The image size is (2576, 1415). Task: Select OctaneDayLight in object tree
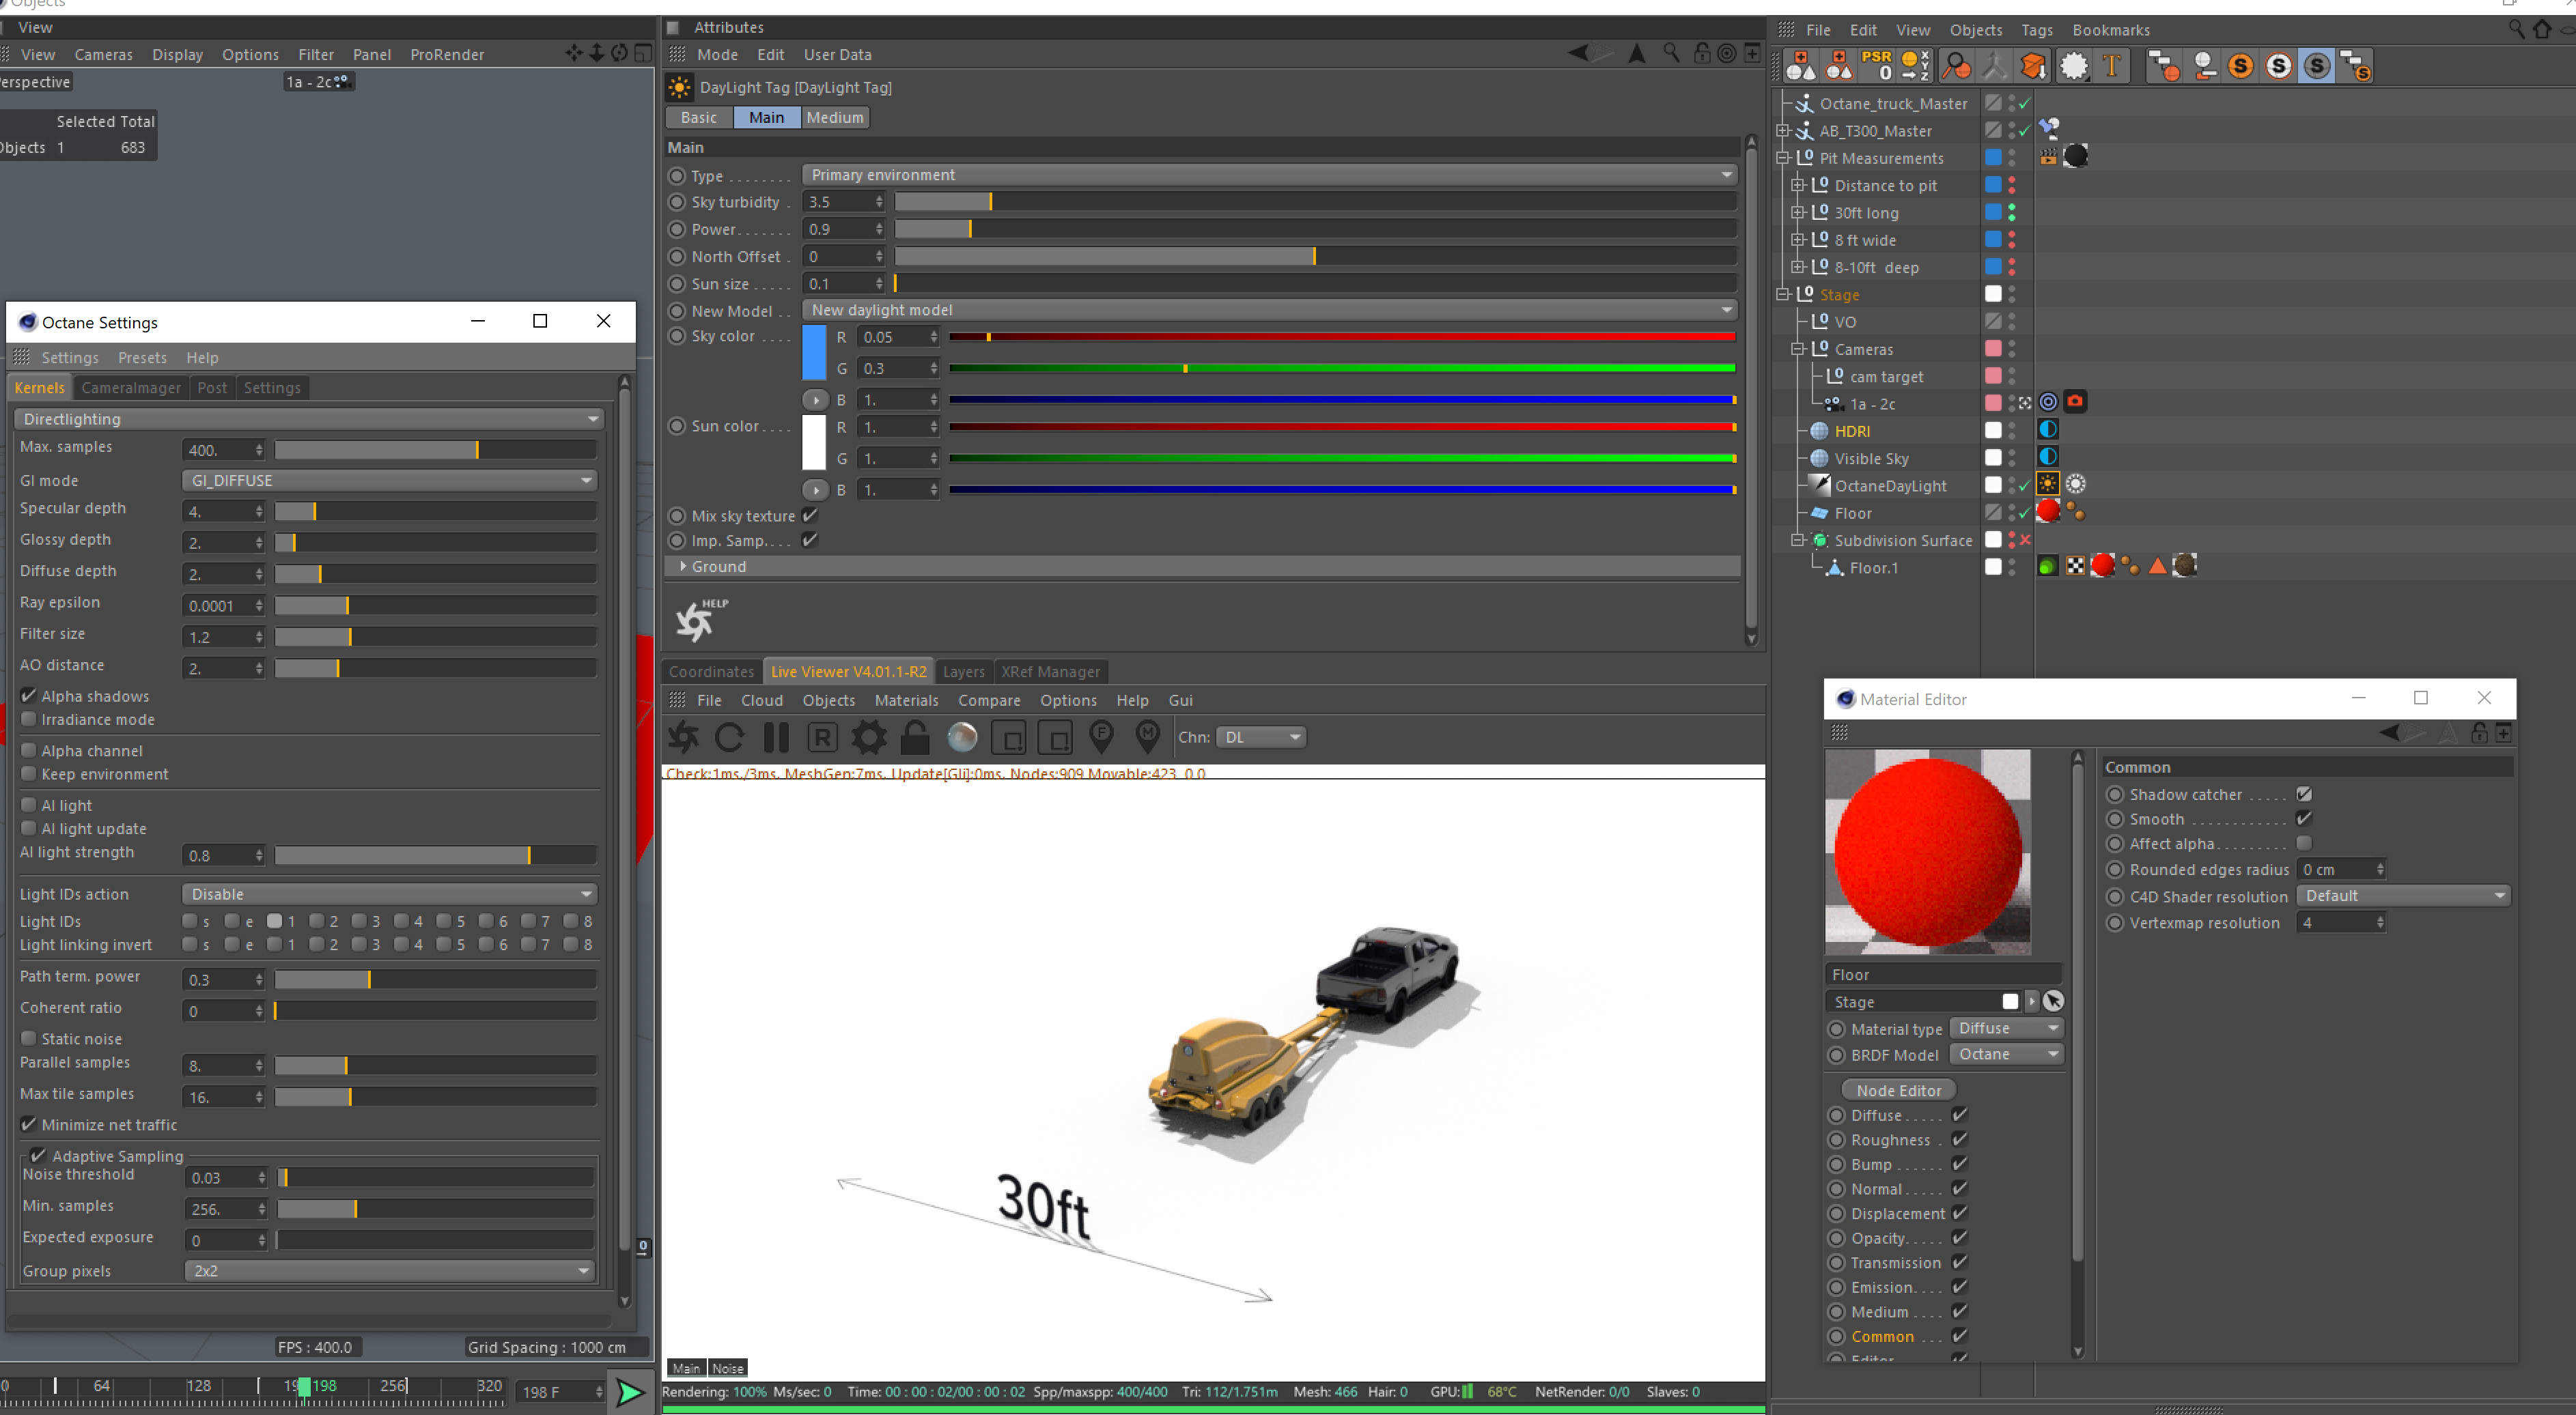(1889, 485)
